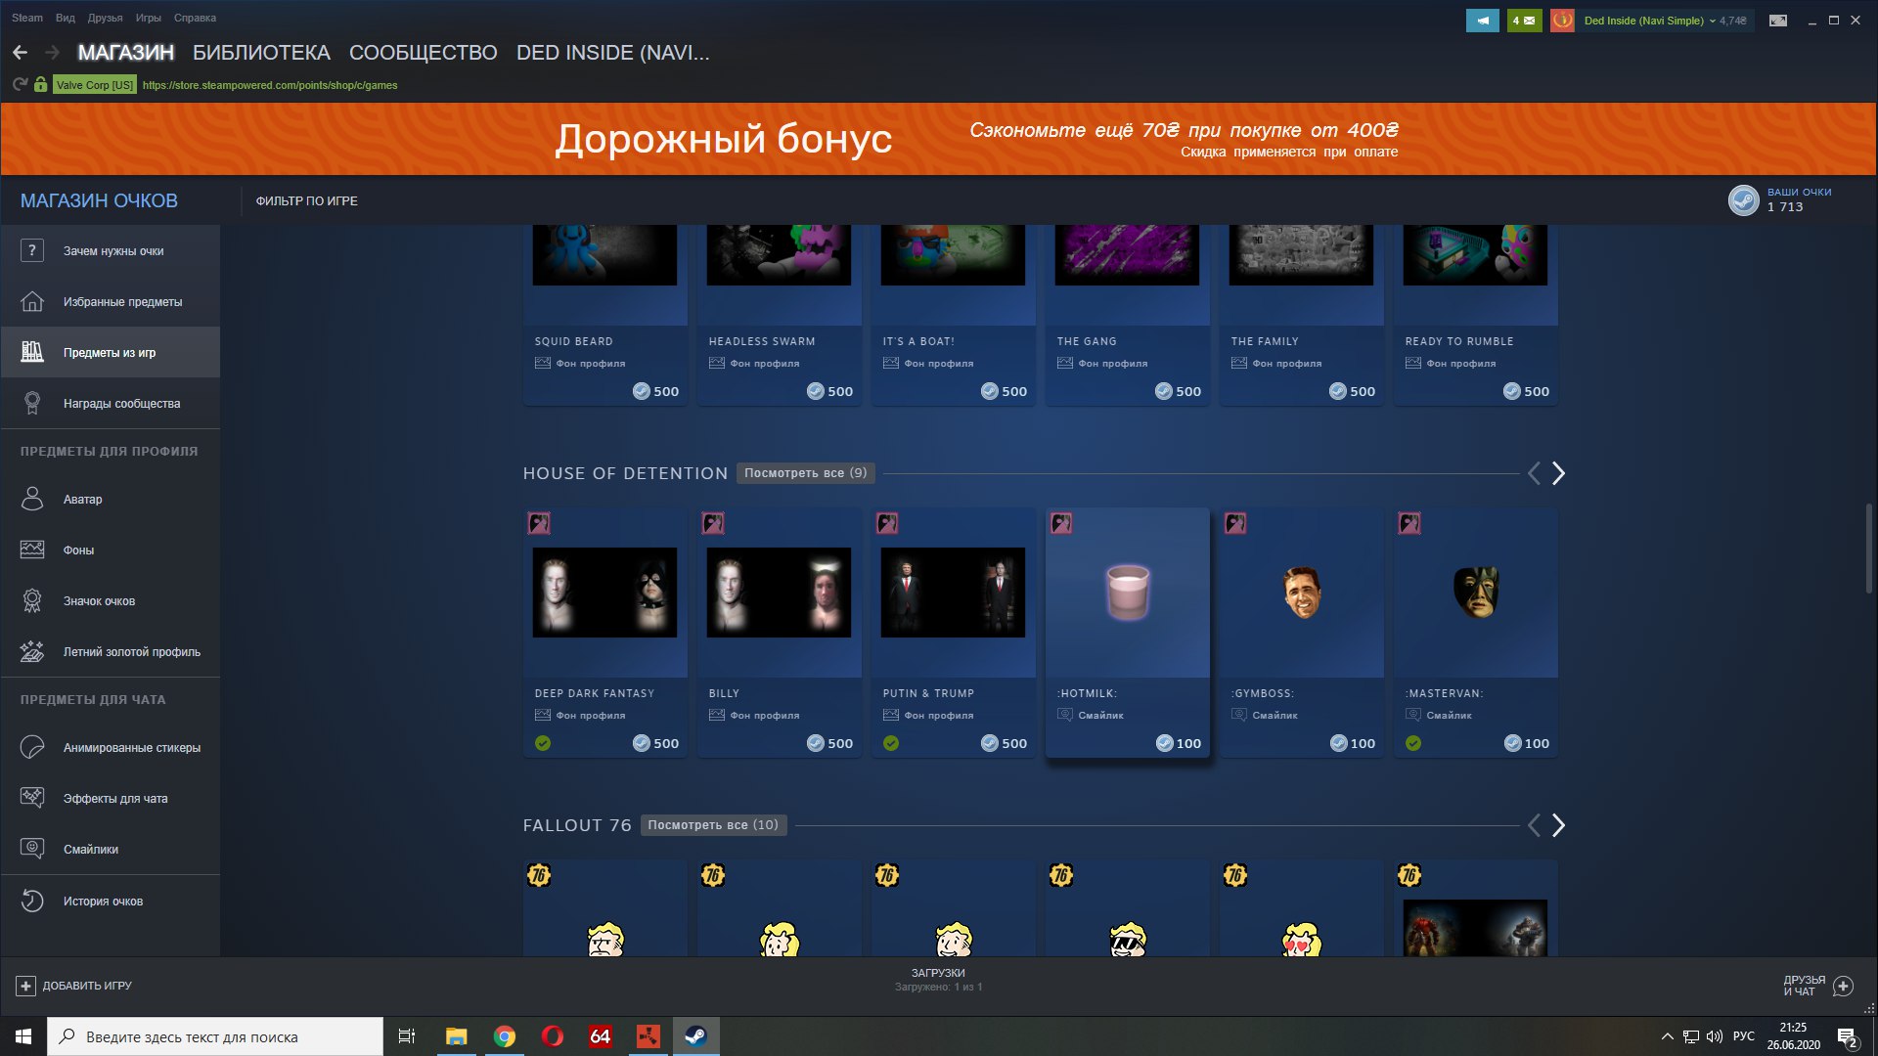This screenshot has height=1056, width=1878.
Task: Open Анимированные стикеры sticker icon
Action: [x=32, y=747]
